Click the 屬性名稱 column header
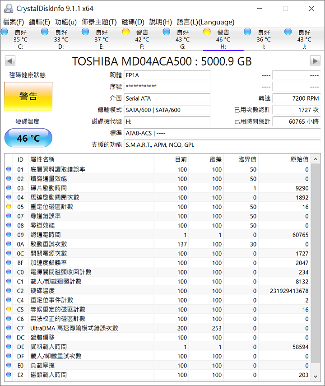This screenshot has height=386, width=325. tap(91, 159)
